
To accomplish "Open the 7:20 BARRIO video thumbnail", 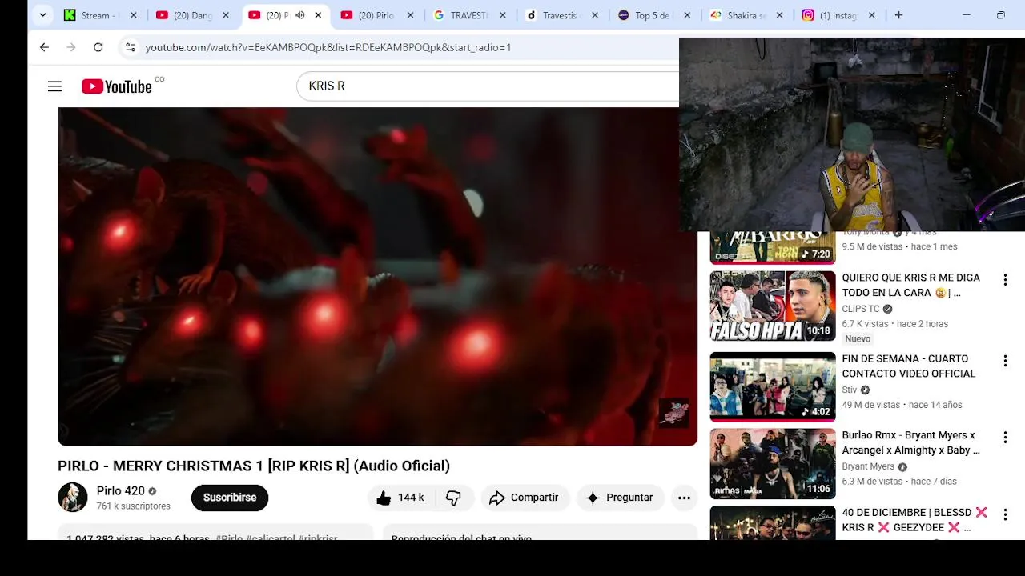I will coord(773,248).
